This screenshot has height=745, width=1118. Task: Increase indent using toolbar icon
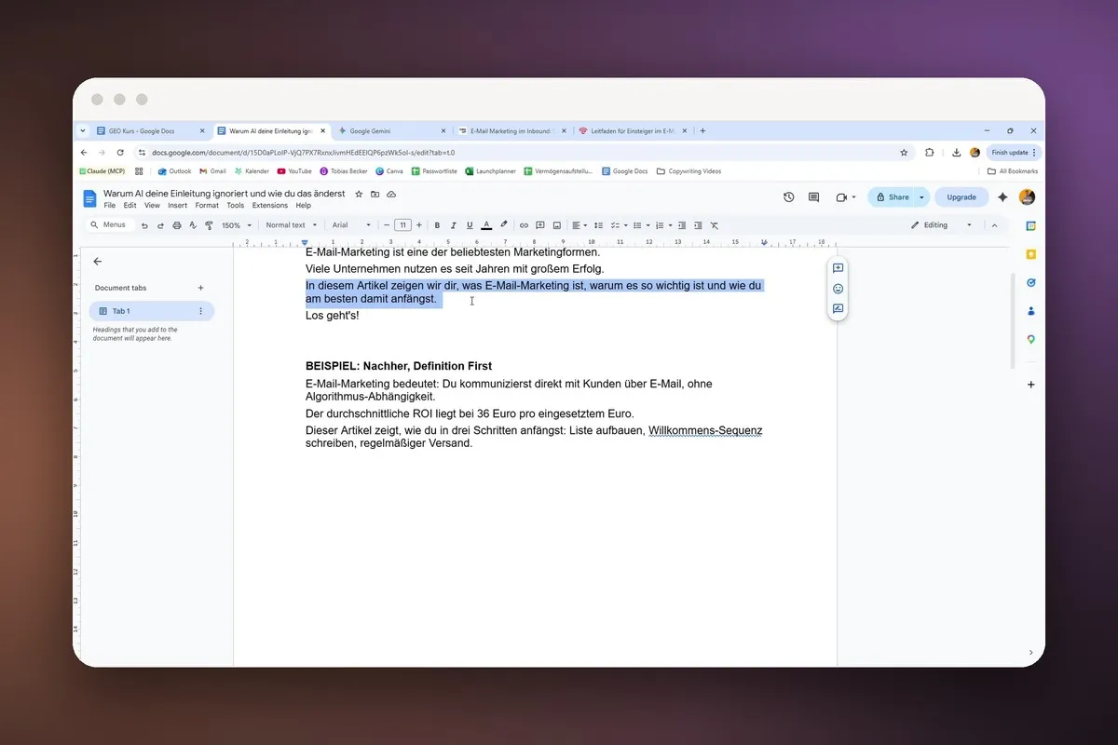tap(698, 225)
